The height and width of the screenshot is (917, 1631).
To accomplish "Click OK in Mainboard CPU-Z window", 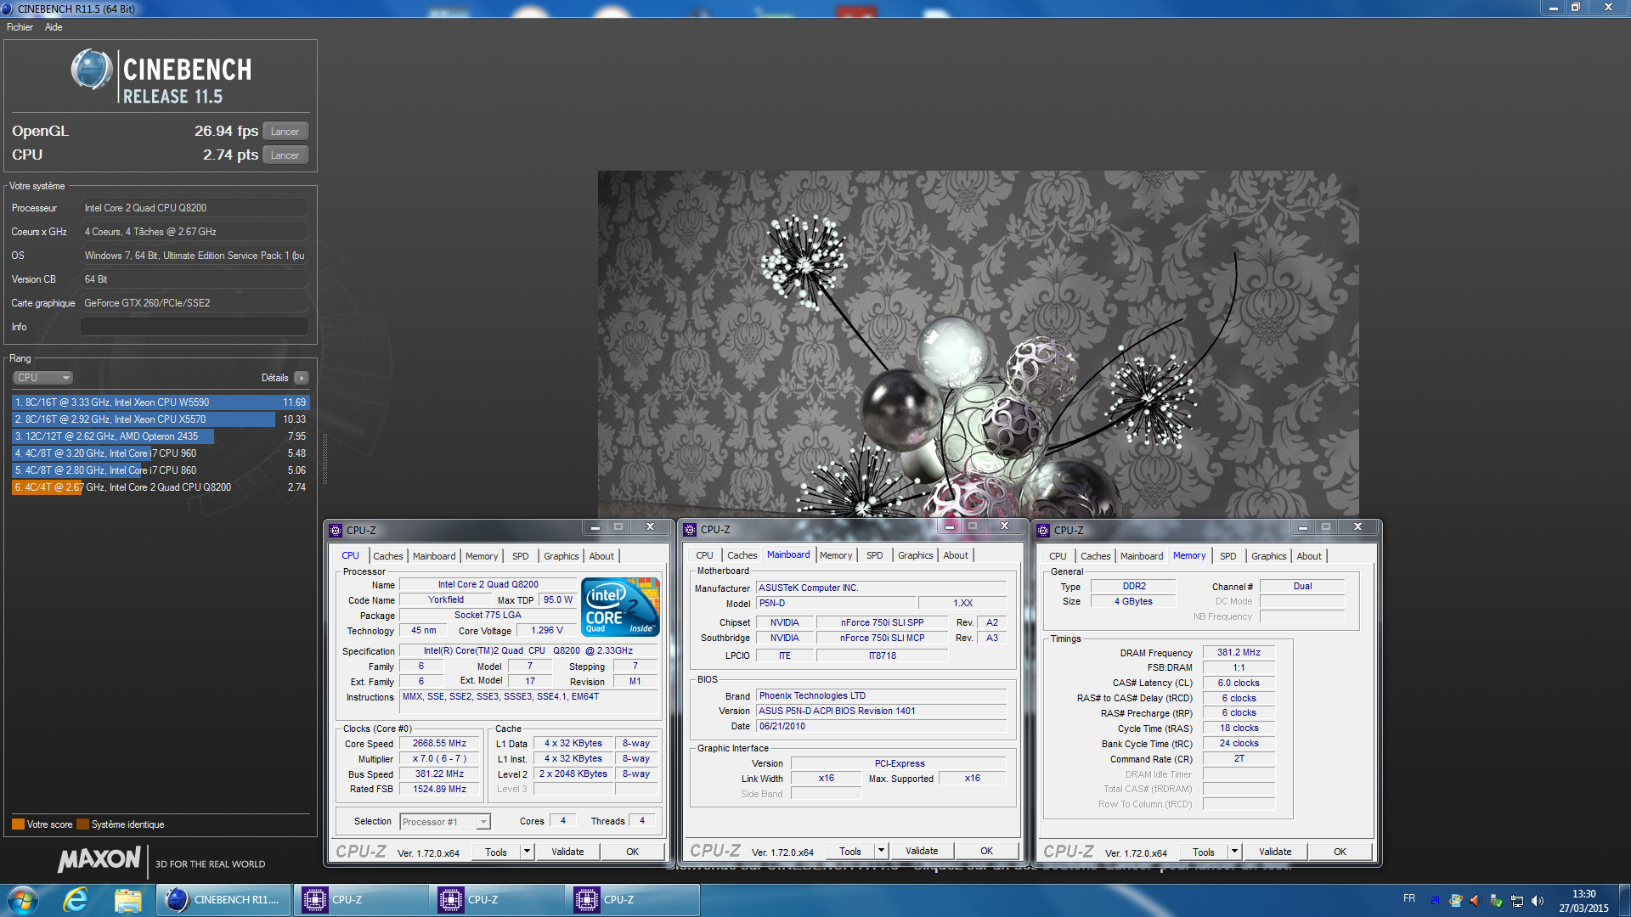I will point(986,851).
